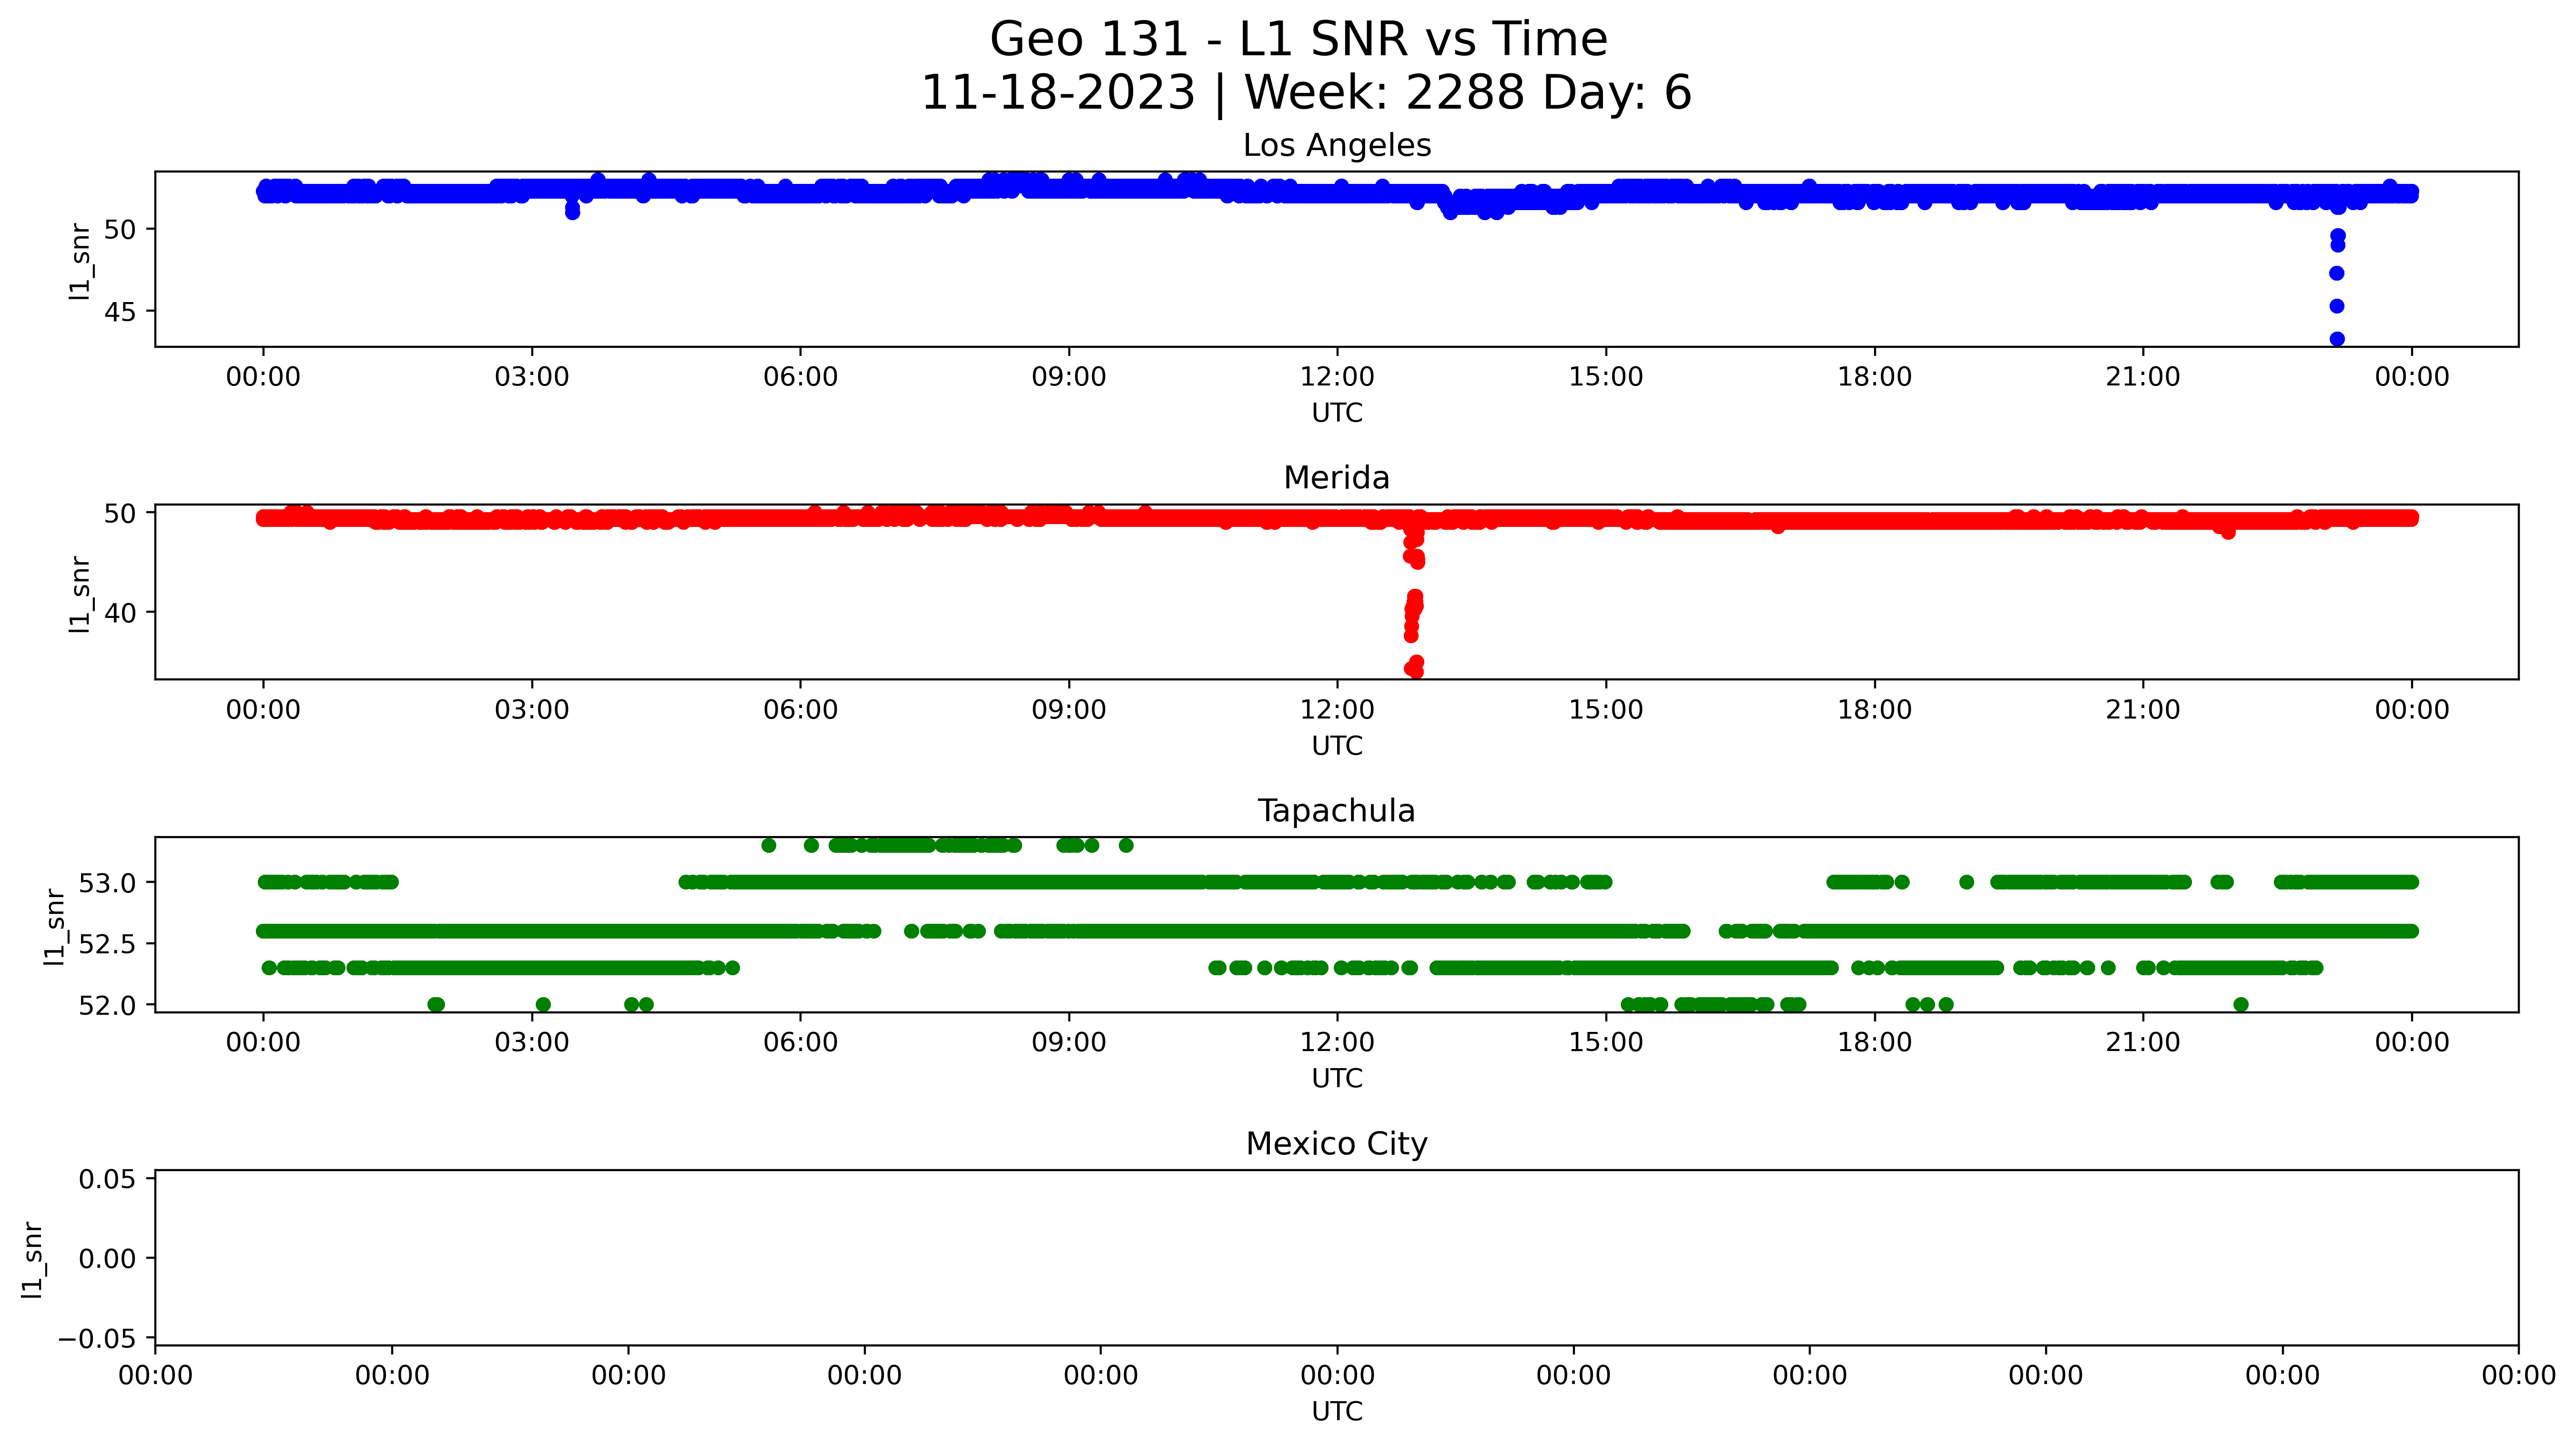Image resolution: width=2576 pixels, height=1445 pixels.
Task: Click the '0.05' y-tick on Mexico City plot
Action: pos(107,1179)
